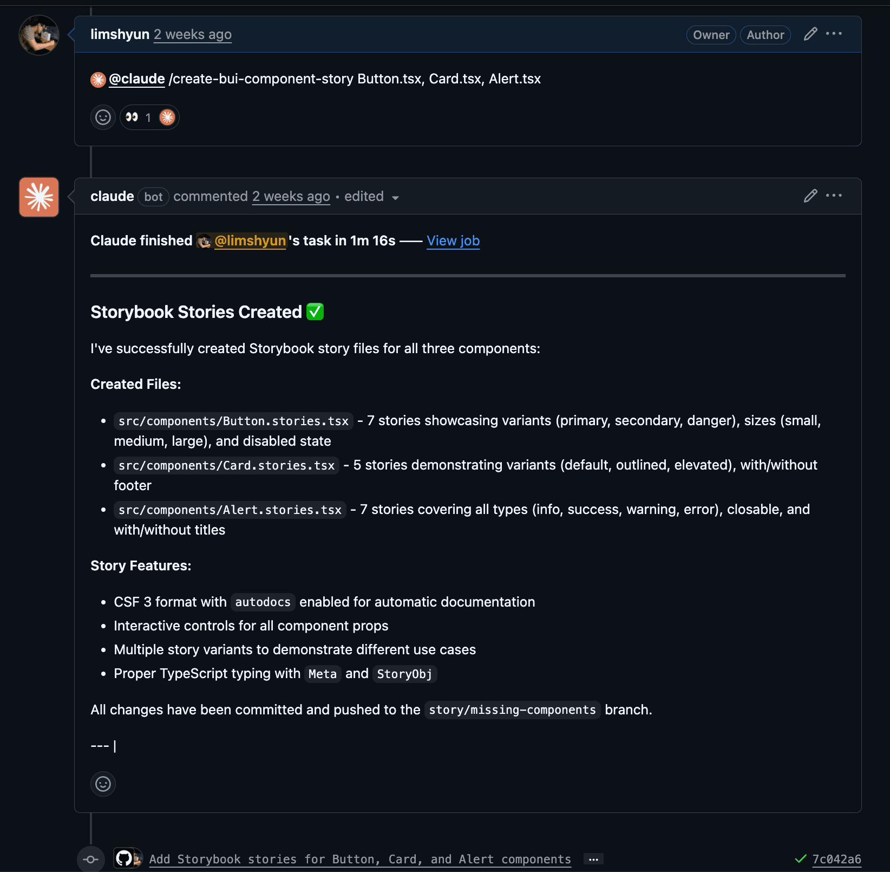The width and height of the screenshot is (890, 872).
Task: Click the claude username in comment header
Action: click(x=112, y=197)
